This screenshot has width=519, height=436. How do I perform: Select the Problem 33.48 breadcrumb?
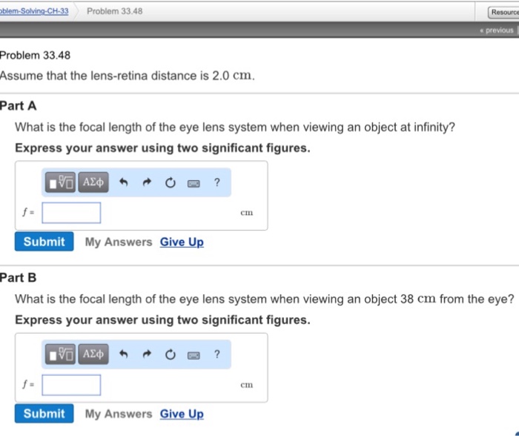[114, 11]
